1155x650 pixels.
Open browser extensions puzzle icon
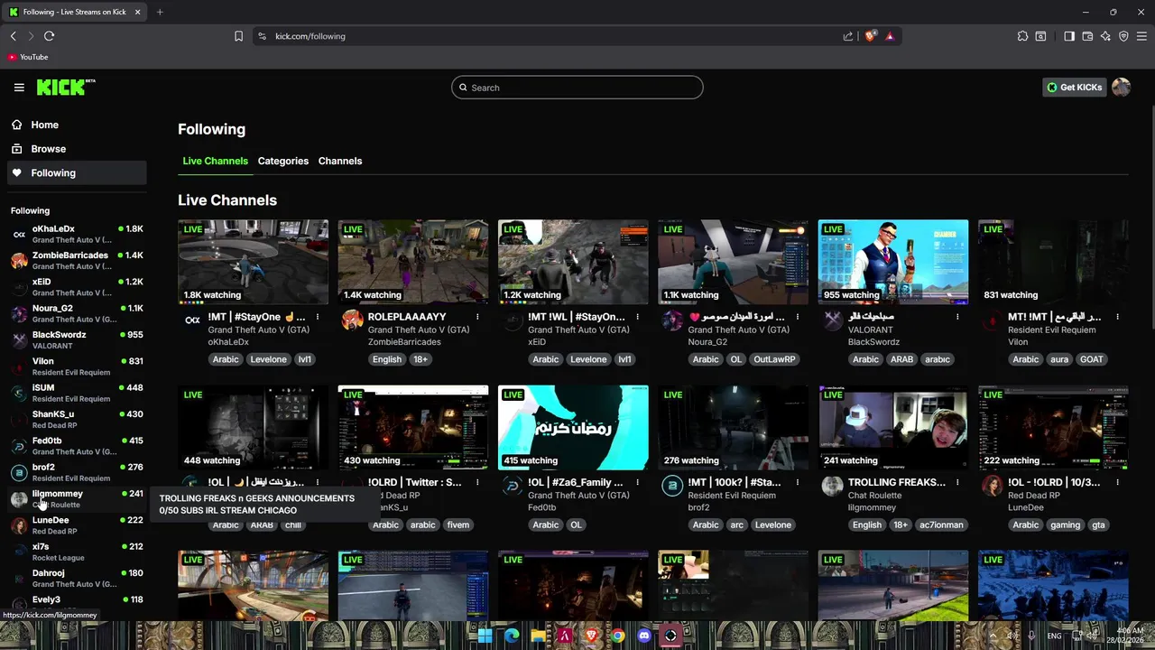point(1022,36)
